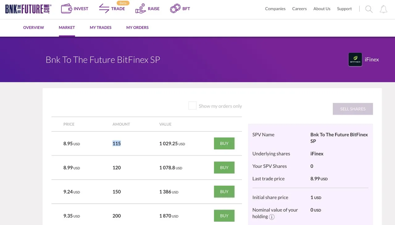
Task: Click the value 1 029.25 USD
Action: pyautogui.click(x=172, y=144)
